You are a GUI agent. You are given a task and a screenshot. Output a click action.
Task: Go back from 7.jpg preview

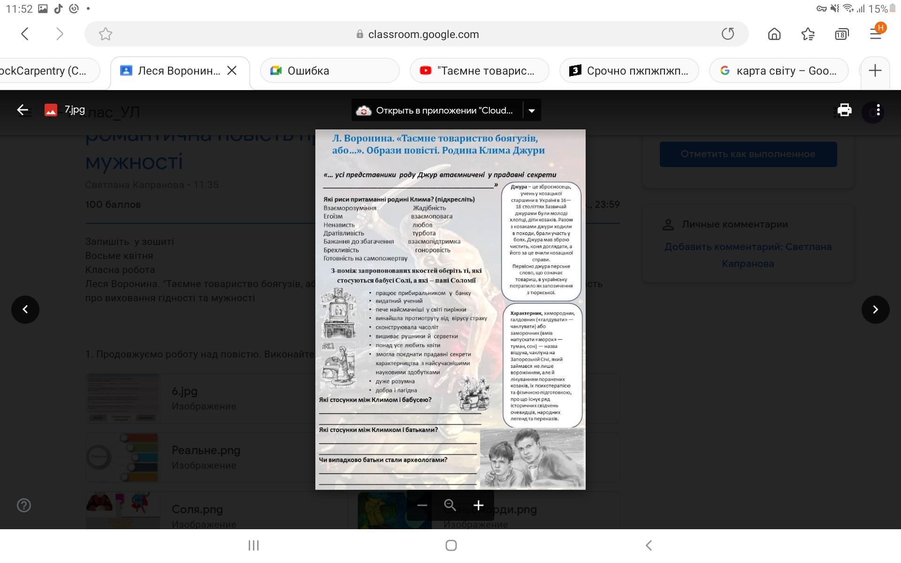pos(23,110)
